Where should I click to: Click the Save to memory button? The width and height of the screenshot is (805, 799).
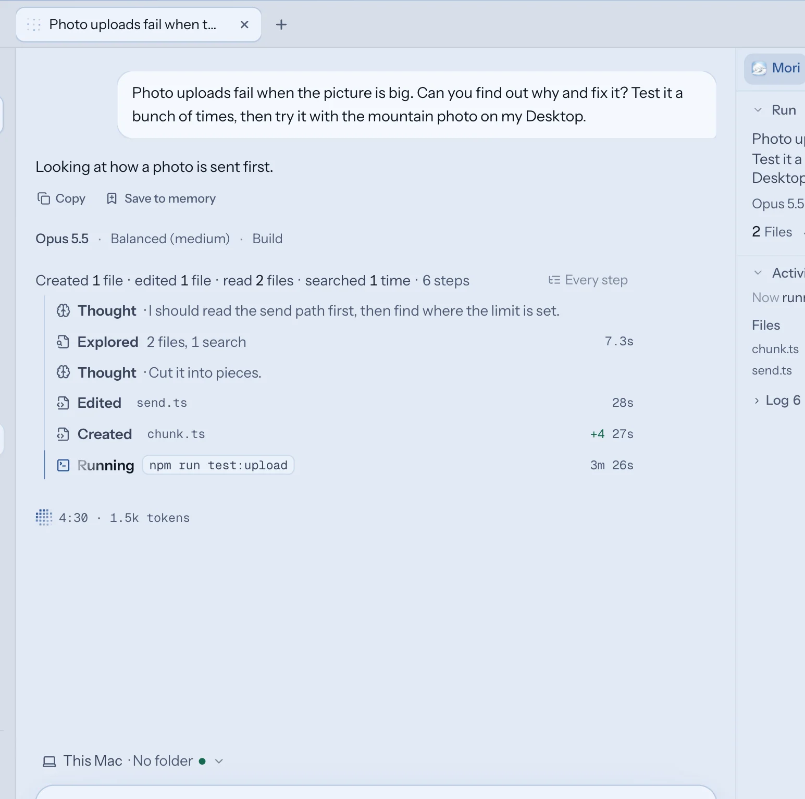[x=161, y=198]
